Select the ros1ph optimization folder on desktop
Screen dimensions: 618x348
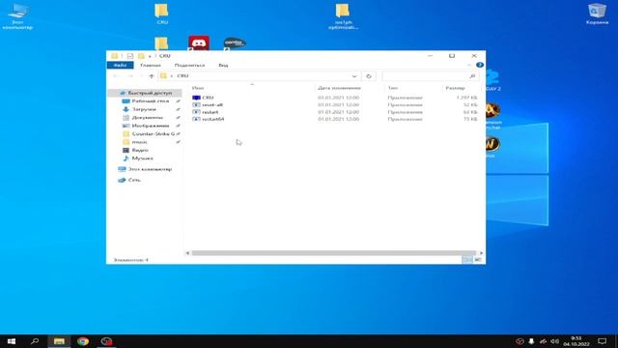[x=343, y=16]
